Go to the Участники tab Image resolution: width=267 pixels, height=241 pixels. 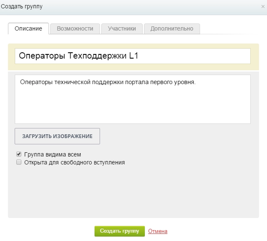coord(122,28)
